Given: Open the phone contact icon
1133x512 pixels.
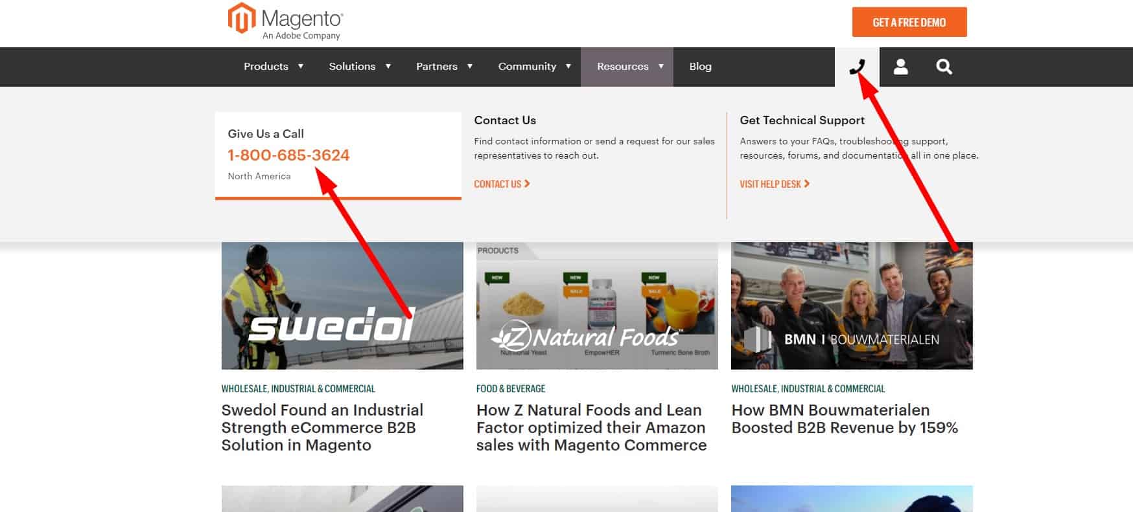Looking at the screenshot, I should (857, 67).
